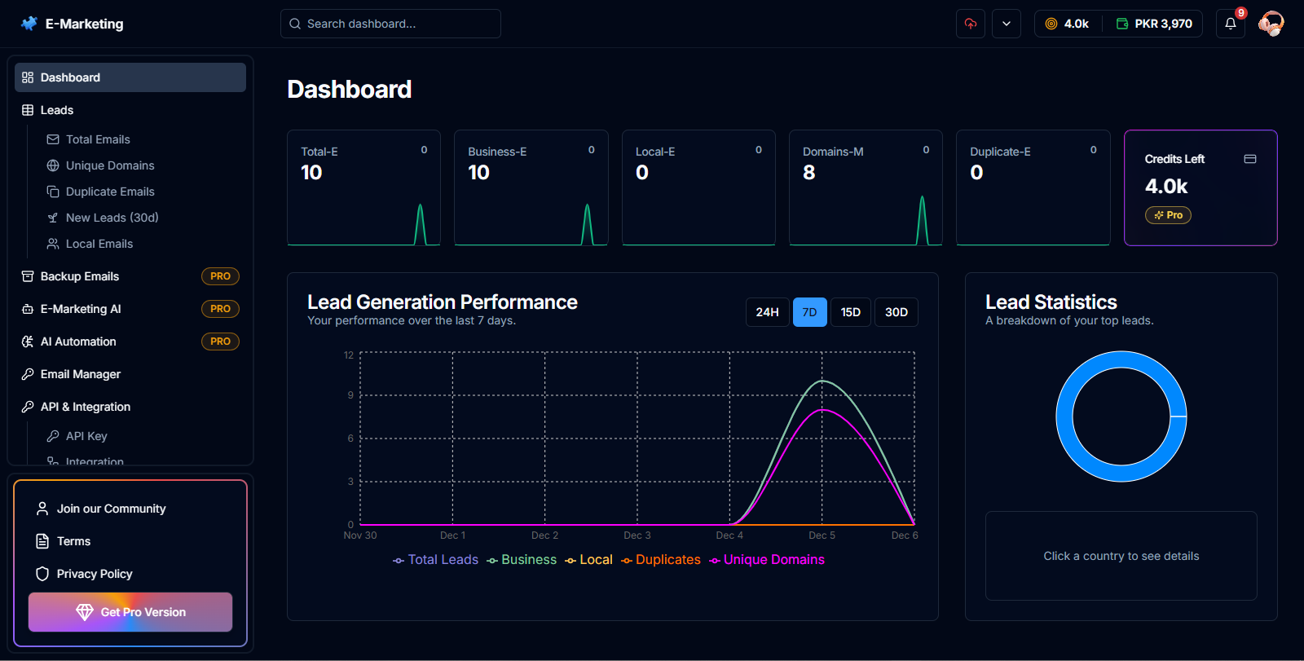Image resolution: width=1304 pixels, height=661 pixels.
Task: Toggle Unique Domains series in legend
Action: pyautogui.click(x=767, y=560)
